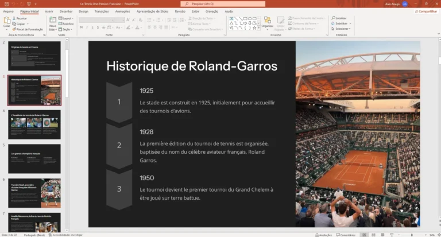This screenshot has width=441, height=237.
Task: Click the Undo arrow icon
Action: point(13,4)
